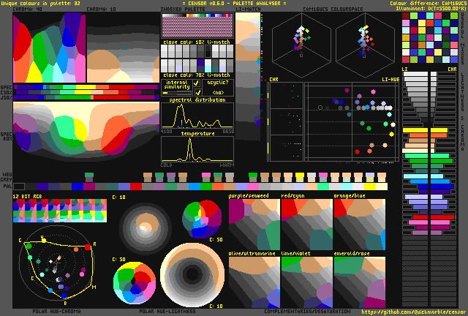468x316 pixels.
Task: Click the 12 BIT RGB strip
Action: 60,211
